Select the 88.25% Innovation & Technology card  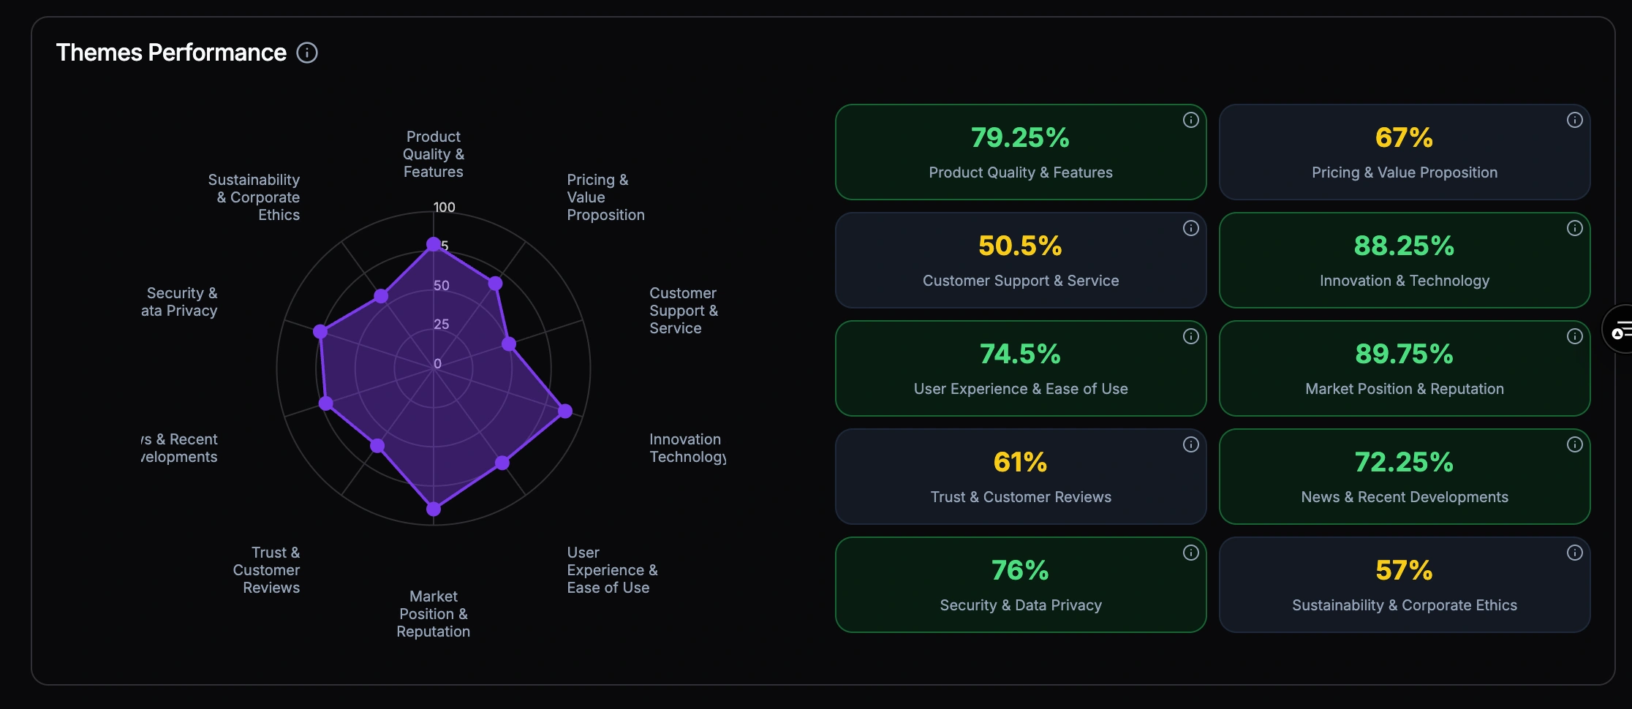pyautogui.click(x=1404, y=260)
